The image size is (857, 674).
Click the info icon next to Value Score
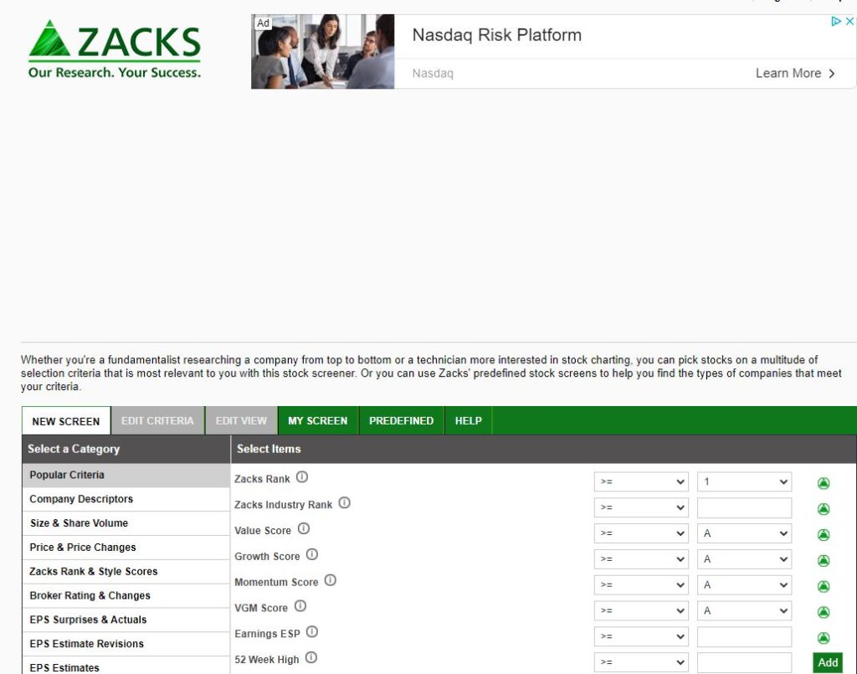[x=304, y=529]
